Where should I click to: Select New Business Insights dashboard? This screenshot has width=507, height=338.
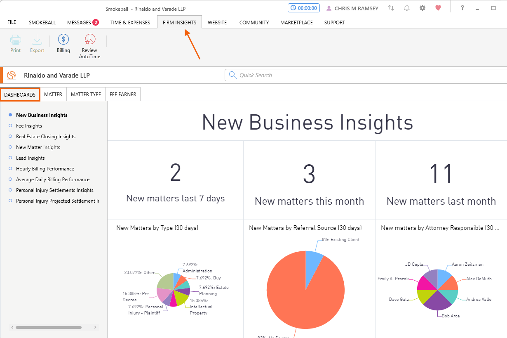pyautogui.click(x=42, y=115)
